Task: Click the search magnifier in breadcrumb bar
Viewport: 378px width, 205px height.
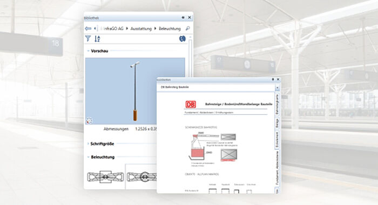Action: click(187, 29)
